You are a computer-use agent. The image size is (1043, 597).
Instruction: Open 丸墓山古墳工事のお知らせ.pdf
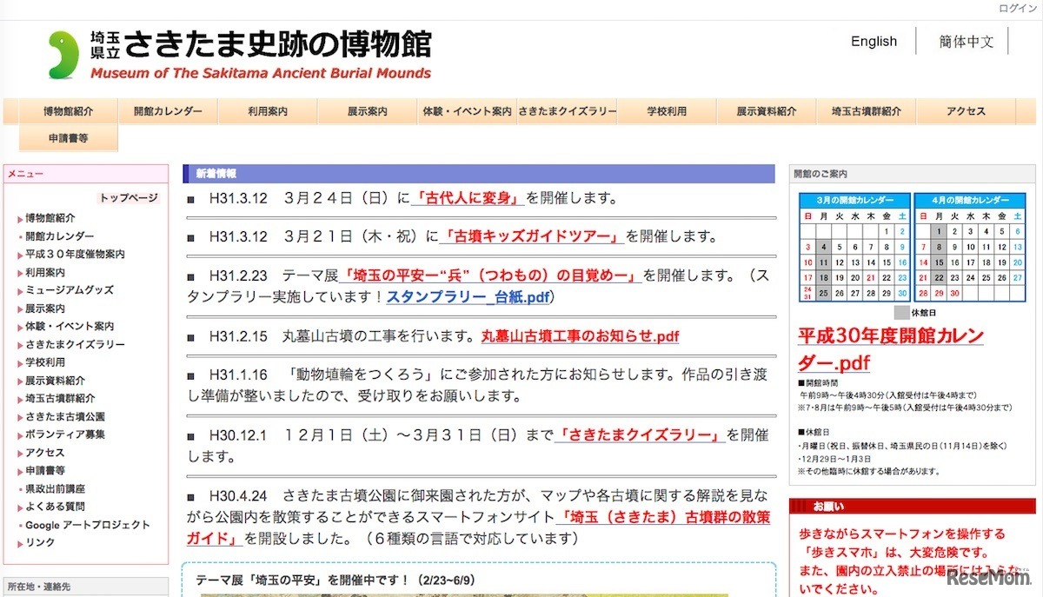(580, 335)
